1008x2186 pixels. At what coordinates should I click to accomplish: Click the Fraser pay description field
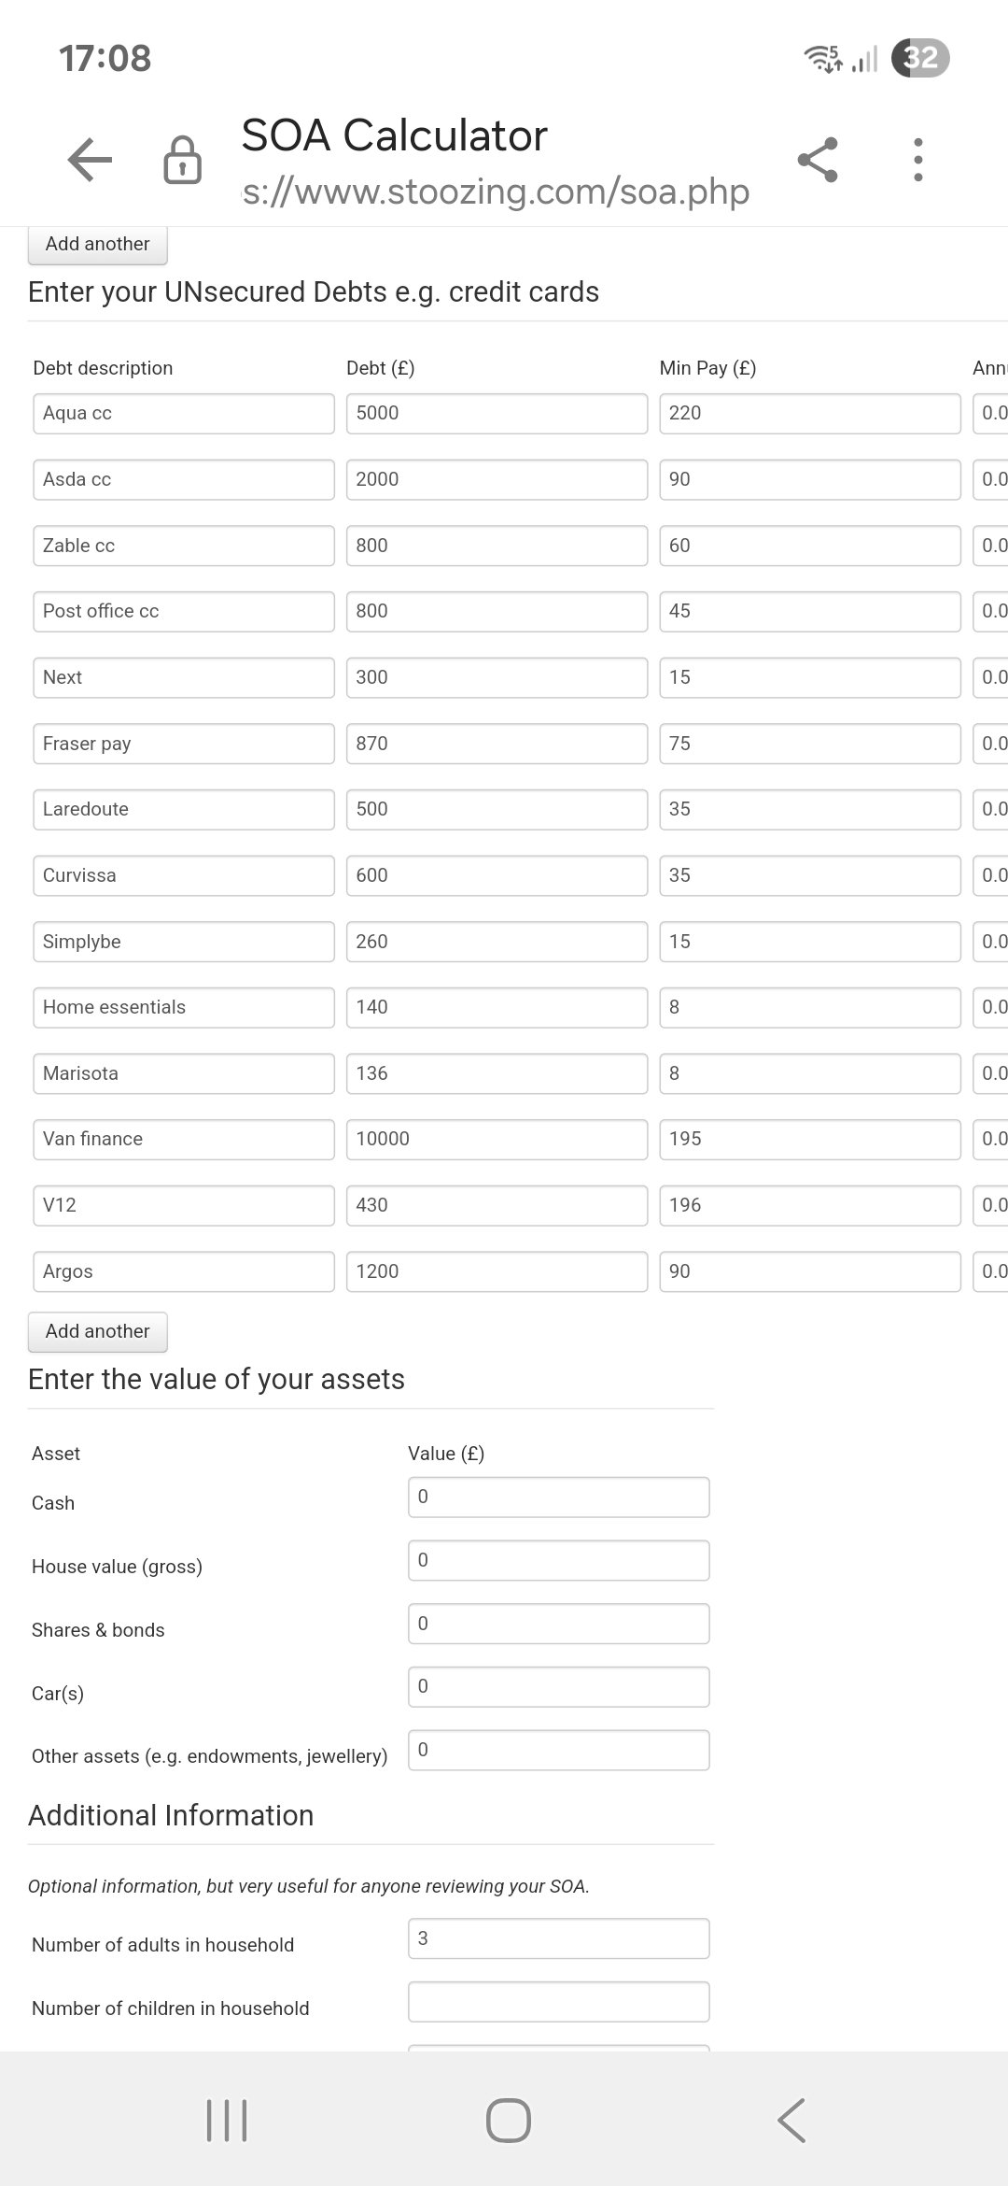(x=184, y=744)
